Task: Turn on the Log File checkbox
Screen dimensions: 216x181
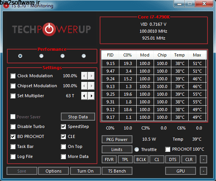Action: 13,156
